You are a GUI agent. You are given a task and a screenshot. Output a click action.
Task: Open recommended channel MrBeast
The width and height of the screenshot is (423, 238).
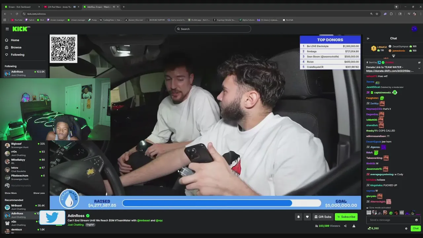point(25,207)
